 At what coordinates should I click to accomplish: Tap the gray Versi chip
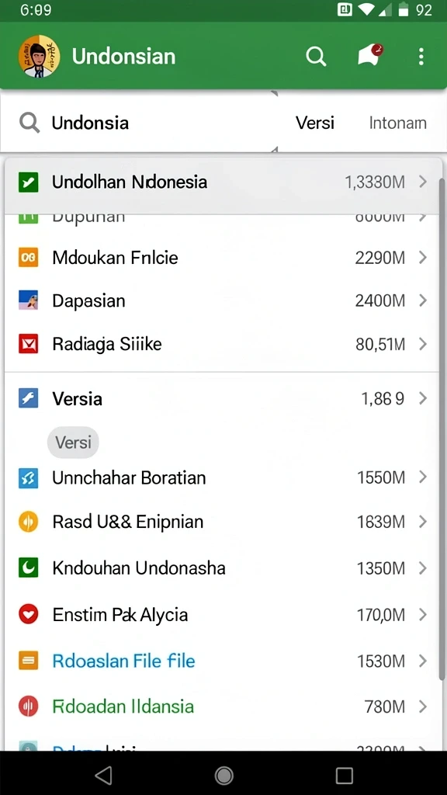point(73,443)
